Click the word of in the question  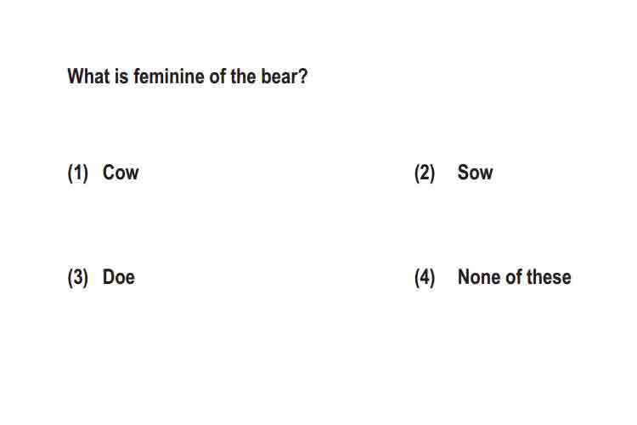coord(217,76)
